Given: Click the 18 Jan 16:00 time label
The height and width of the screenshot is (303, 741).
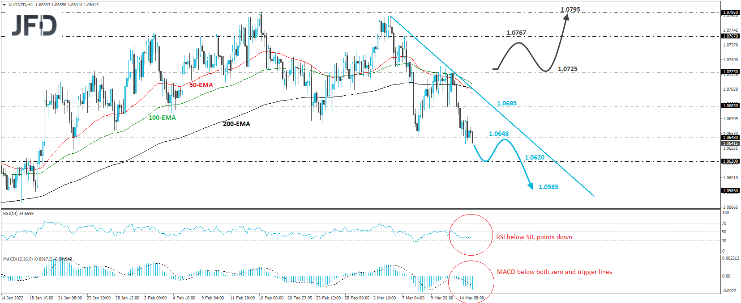Looking at the screenshot, I should pos(42,298).
